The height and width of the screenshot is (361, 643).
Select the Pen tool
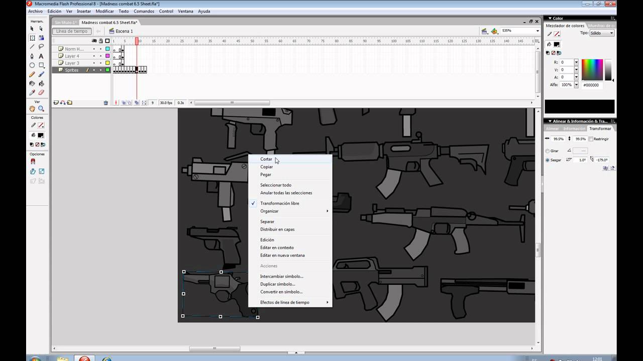pos(32,56)
